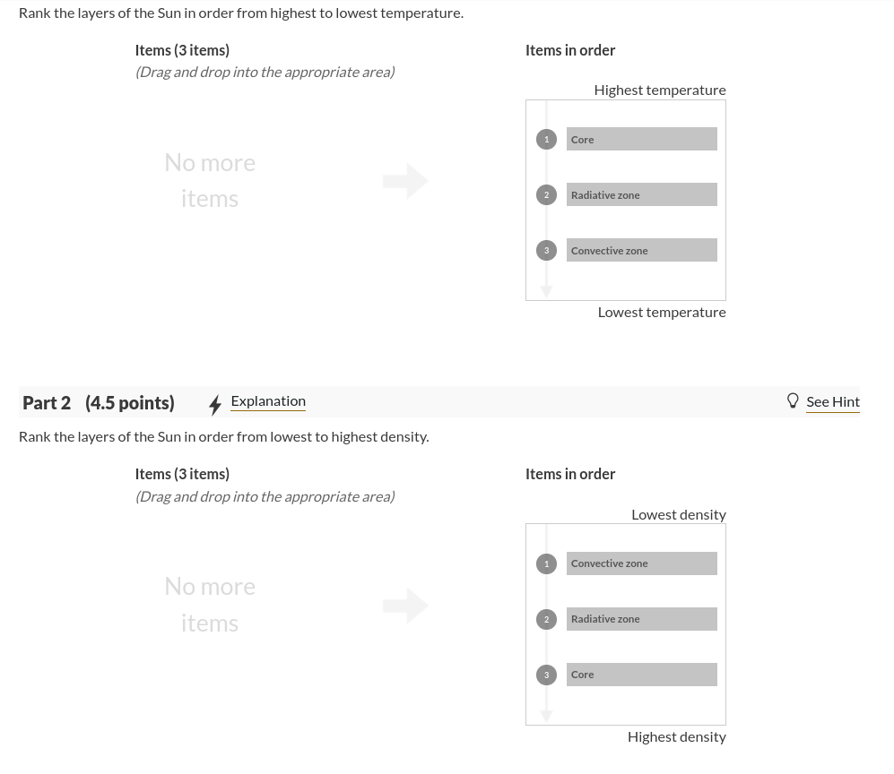This screenshot has height=774, width=894.
Task: Click the lightning bolt icon beside Explanation
Action: (215, 405)
